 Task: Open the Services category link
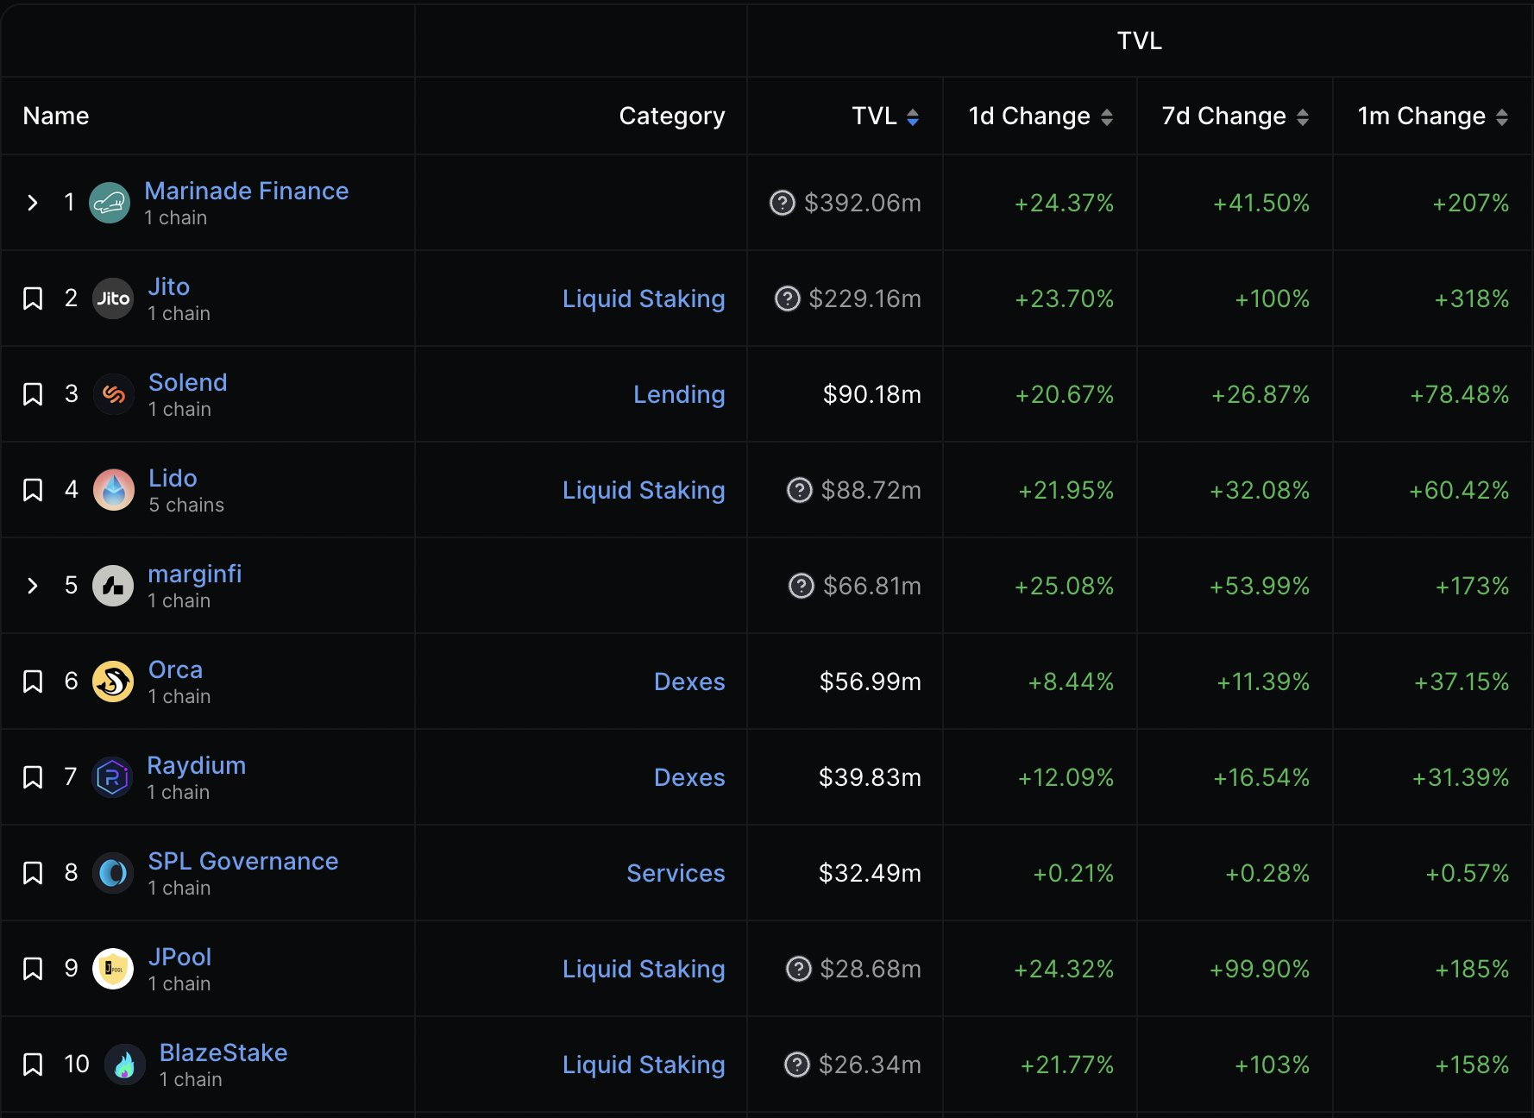[675, 873]
